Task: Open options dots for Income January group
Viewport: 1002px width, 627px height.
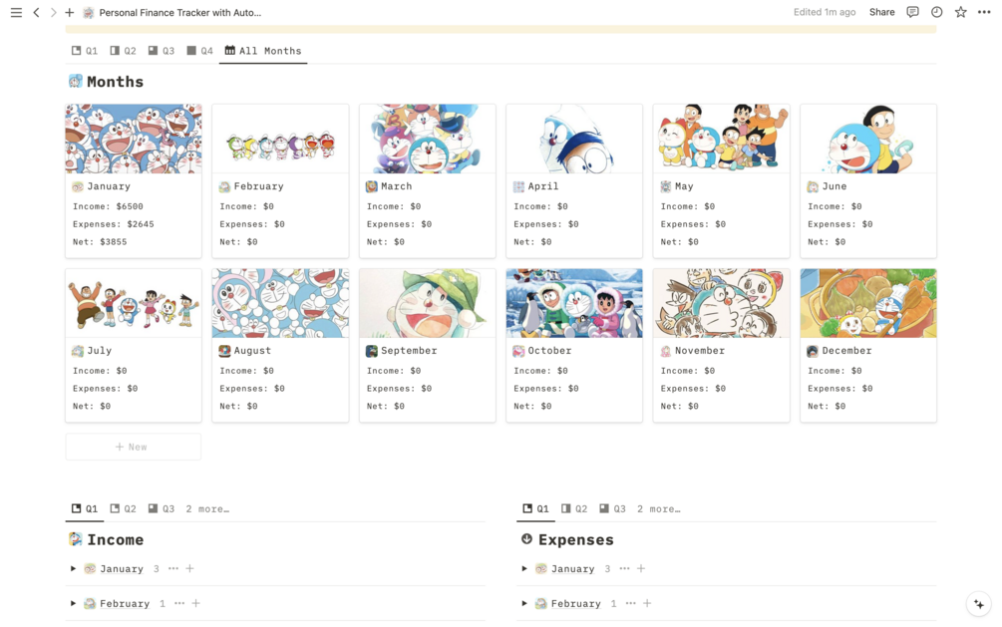Action: (173, 568)
